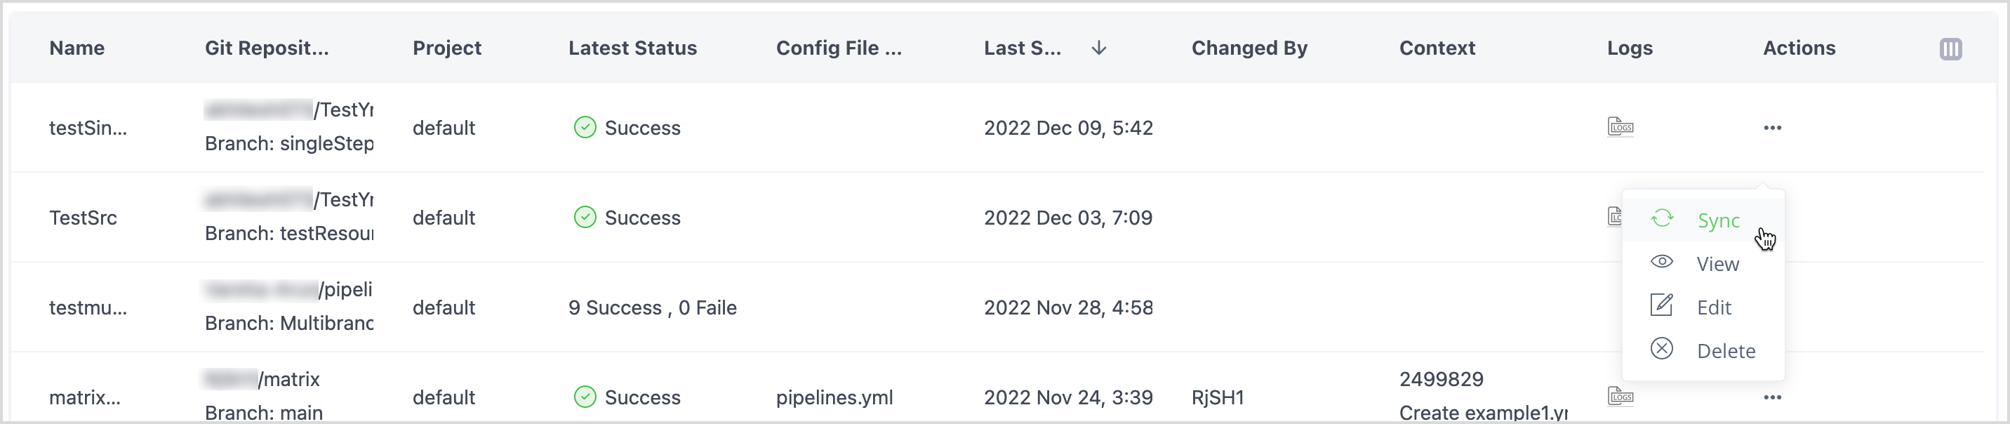Screen dimensions: 2010x424
Task: Select Sync from the actions menu
Action: click(1717, 221)
